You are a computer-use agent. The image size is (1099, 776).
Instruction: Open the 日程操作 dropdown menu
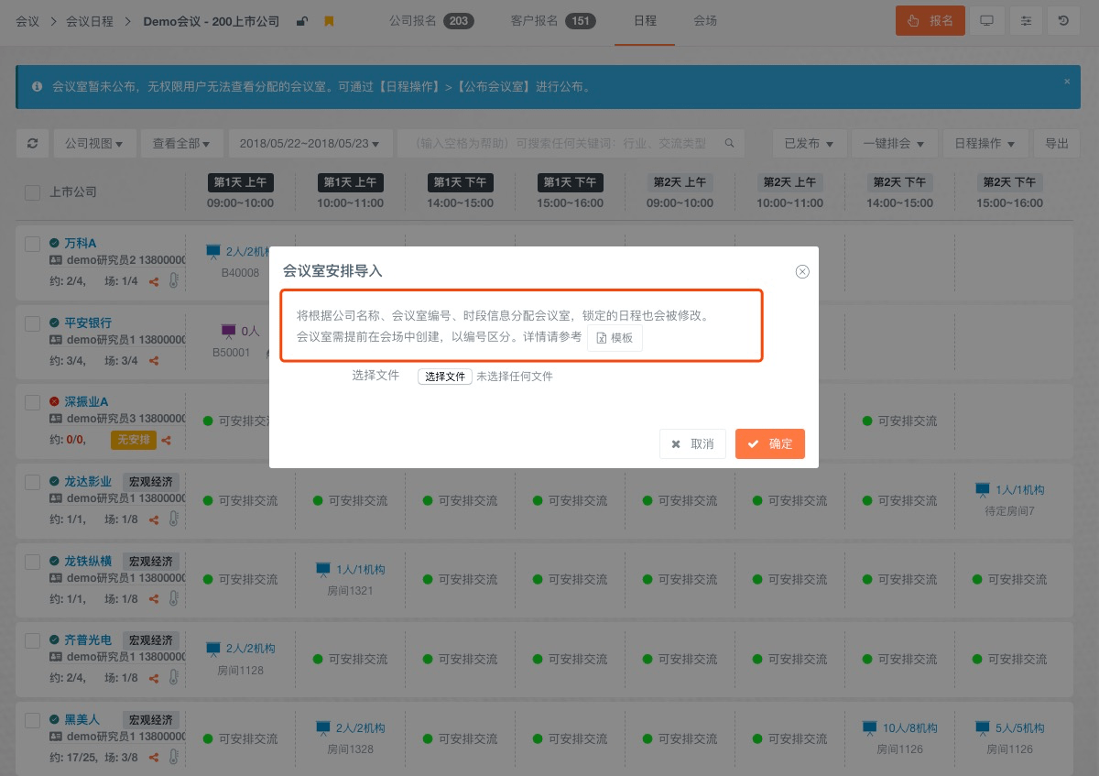point(984,144)
